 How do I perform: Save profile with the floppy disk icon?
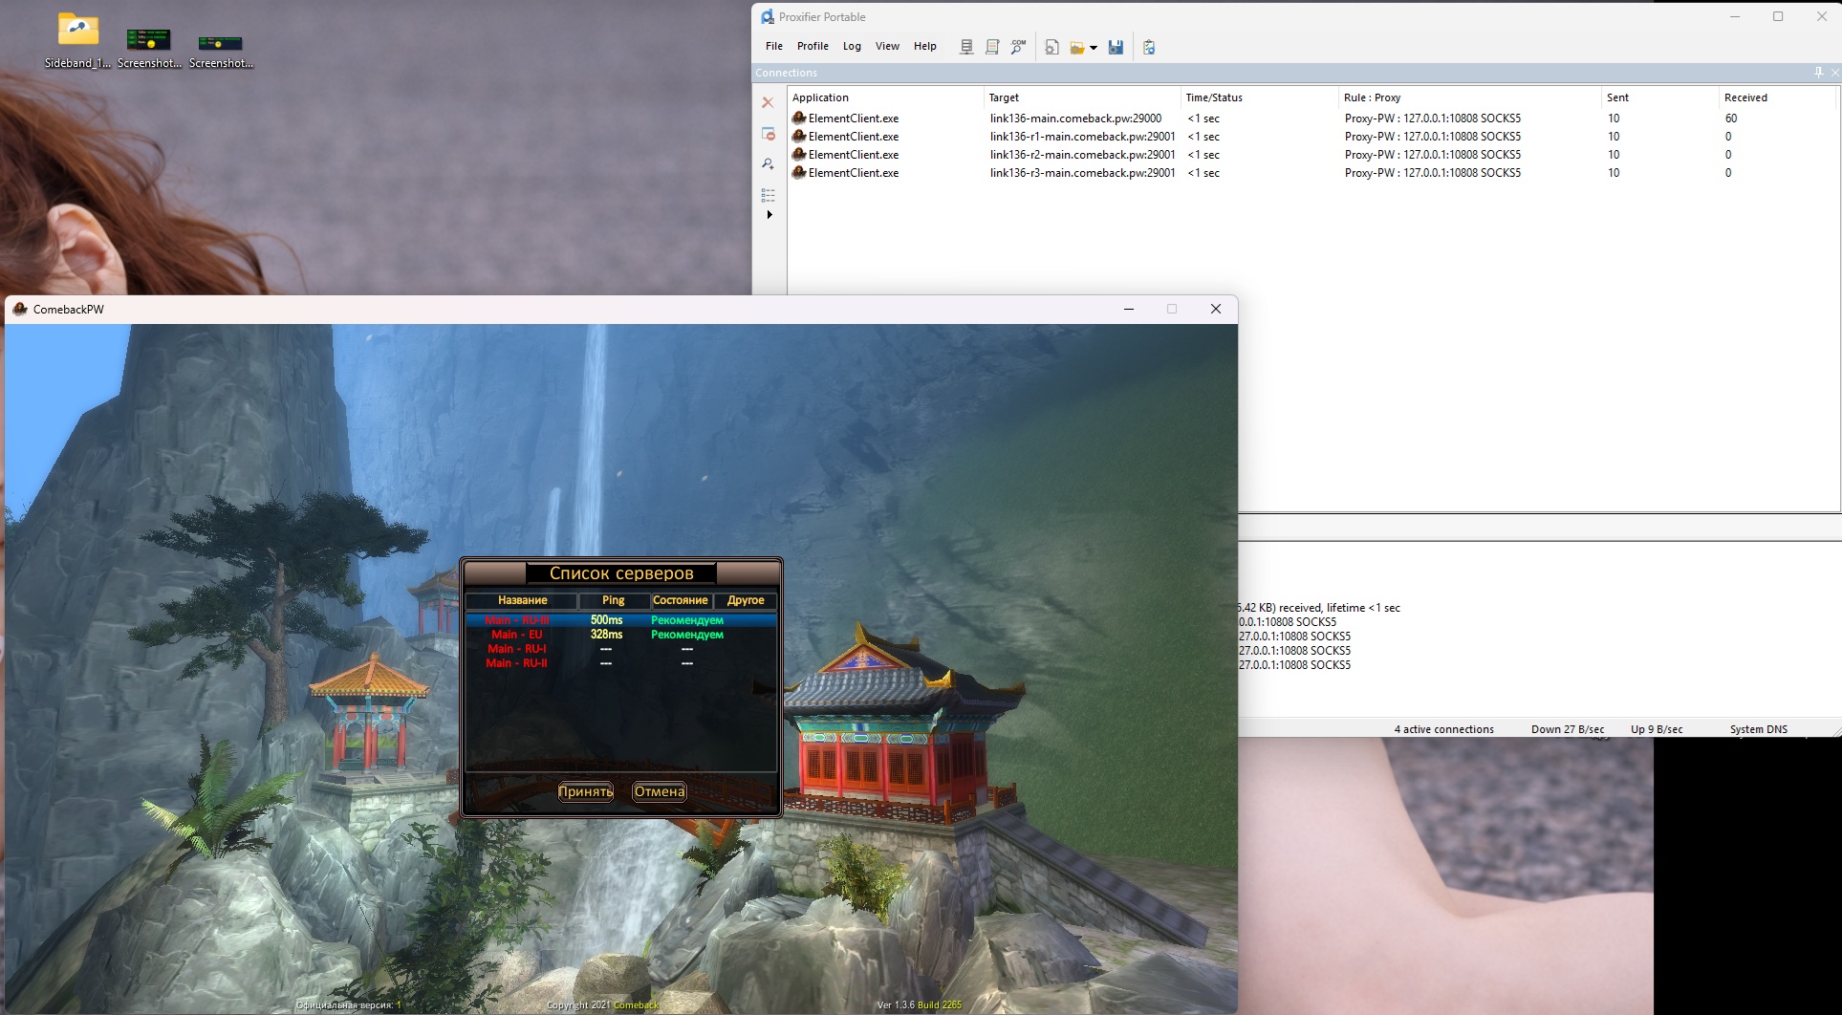1116,47
